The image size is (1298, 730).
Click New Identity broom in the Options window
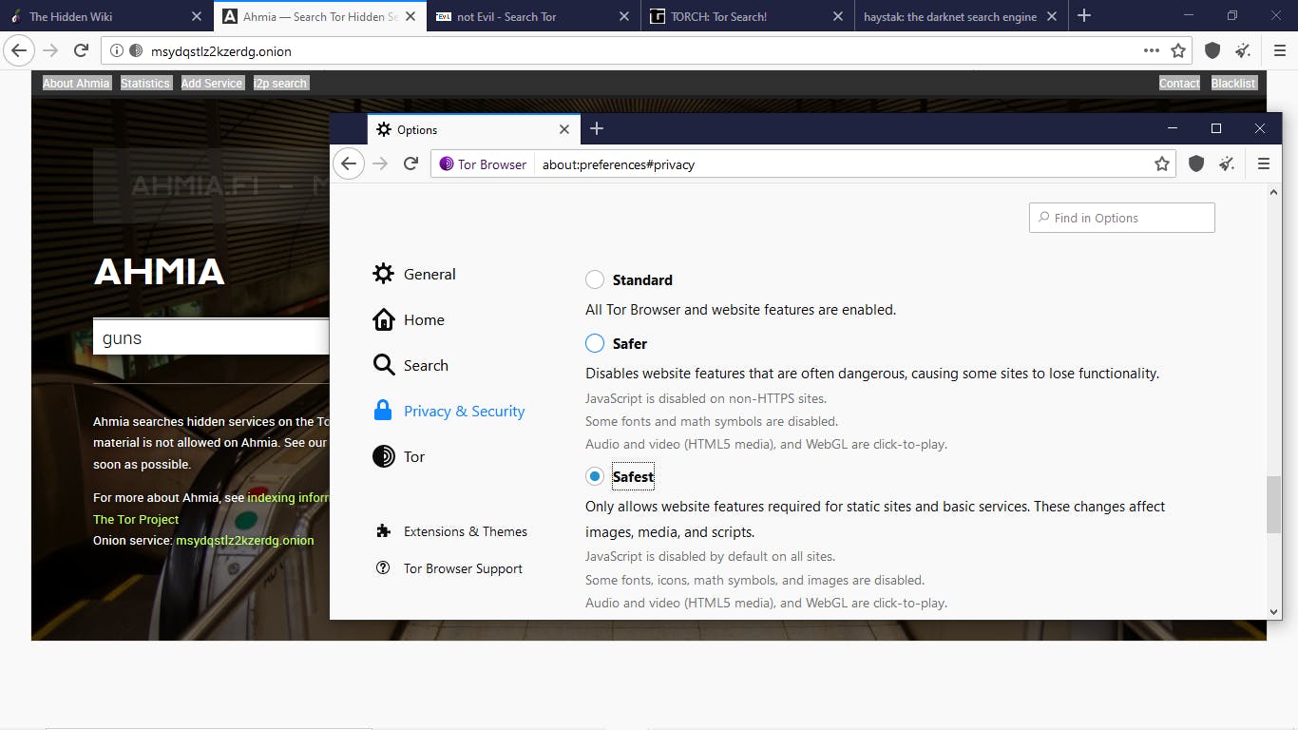click(1228, 164)
